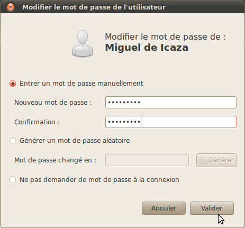This screenshot has height=228, width=245.
Task: Click the gears icon on Générer button
Action: (x=203, y=160)
